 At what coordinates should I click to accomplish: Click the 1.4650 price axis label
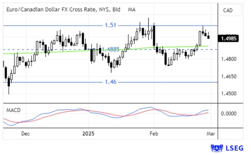228,76
